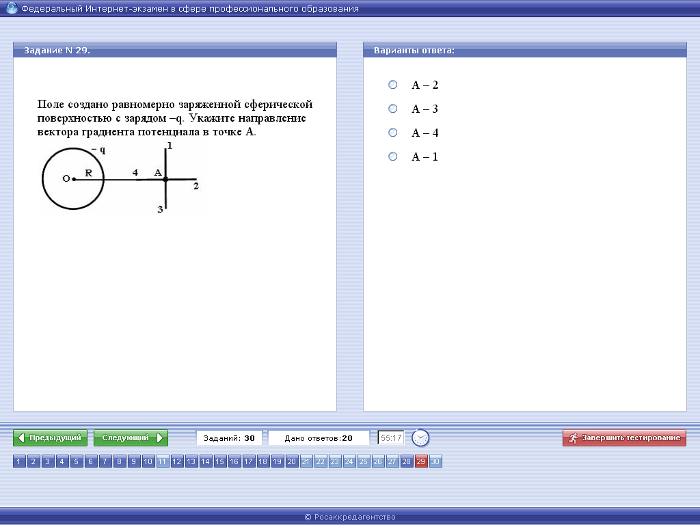Jump to question 26
700x525 pixels.
pos(377,461)
